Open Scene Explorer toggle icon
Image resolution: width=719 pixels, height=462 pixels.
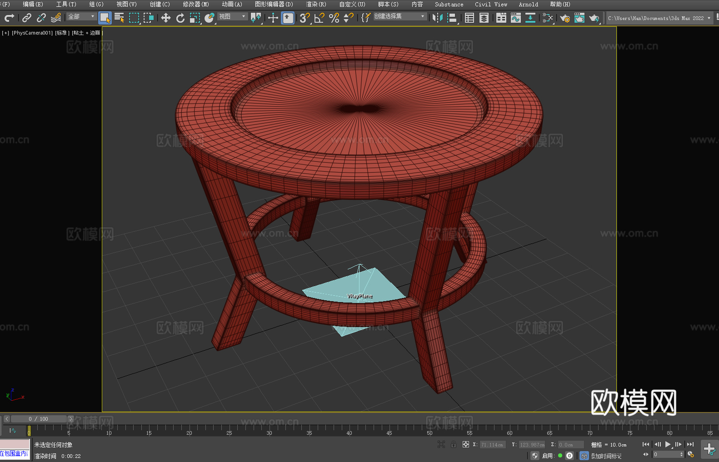tap(469, 18)
